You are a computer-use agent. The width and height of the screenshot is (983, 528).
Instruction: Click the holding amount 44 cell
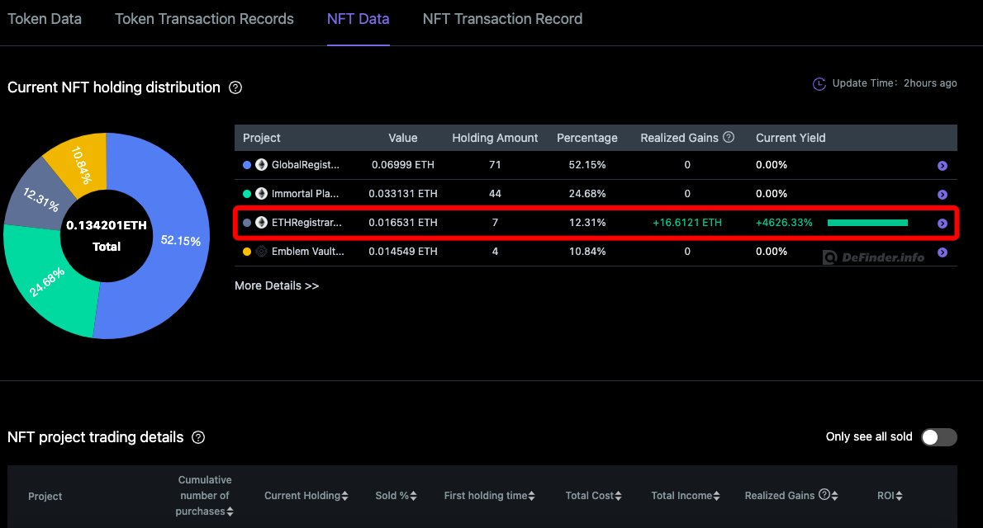coord(495,194)
